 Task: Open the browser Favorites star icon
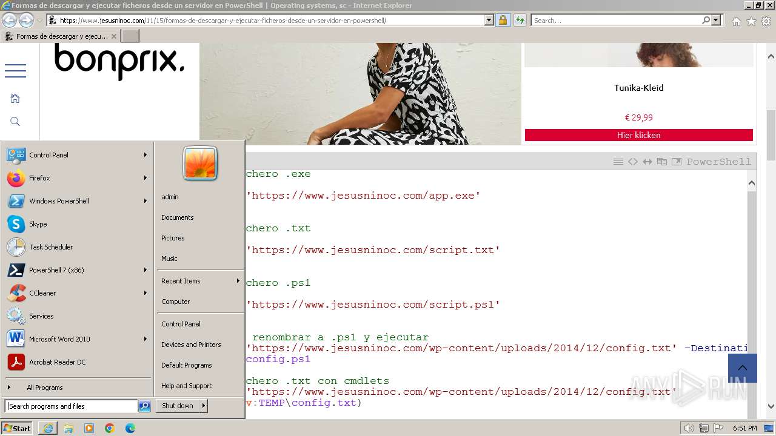[751, 21]
